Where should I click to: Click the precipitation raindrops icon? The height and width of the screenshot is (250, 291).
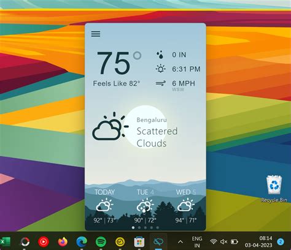(x=160, y=55)
